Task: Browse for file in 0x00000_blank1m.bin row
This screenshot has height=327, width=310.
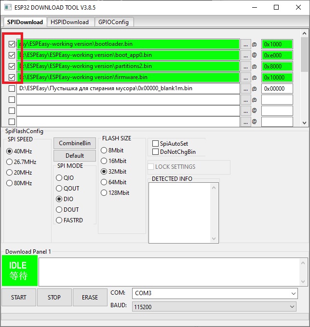Action: coord(245,89)
